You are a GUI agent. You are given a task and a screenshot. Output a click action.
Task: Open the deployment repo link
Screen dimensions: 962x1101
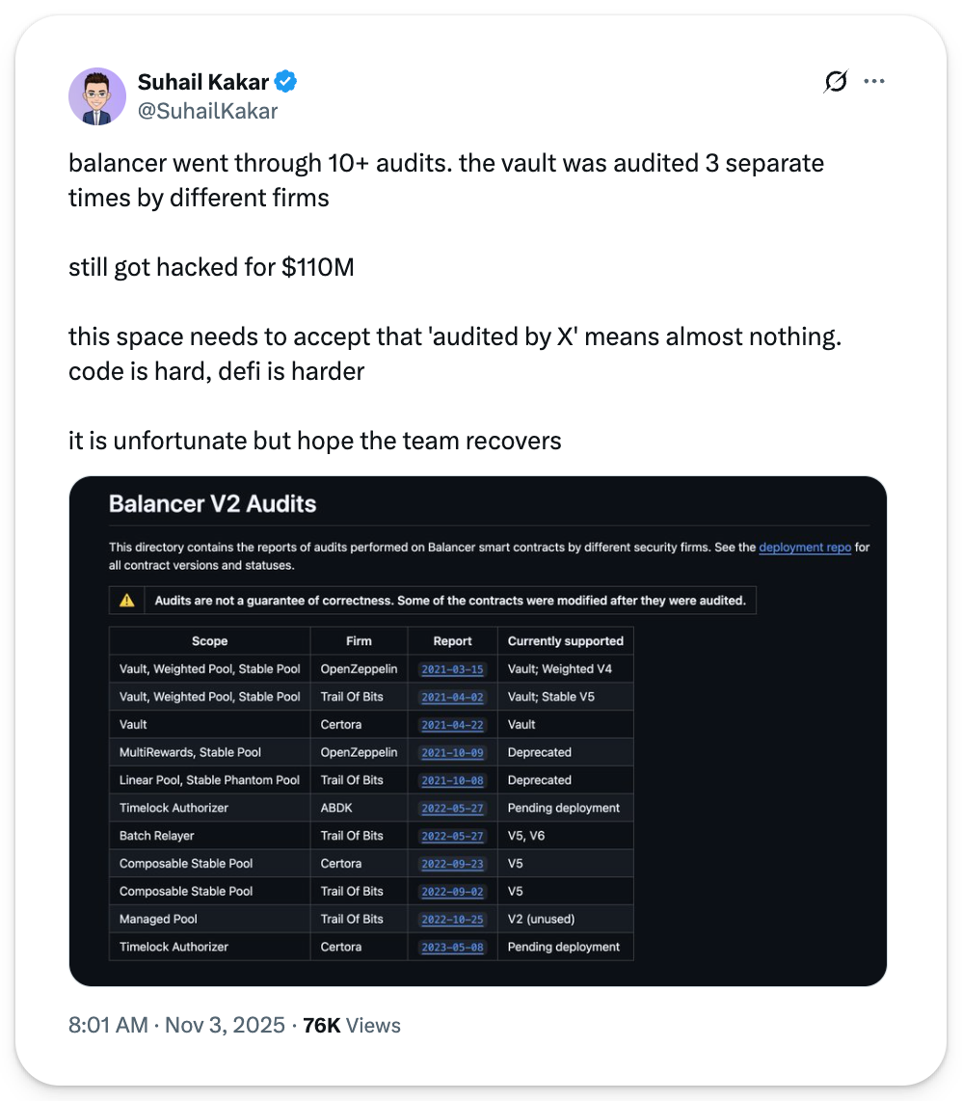point(805,547)
